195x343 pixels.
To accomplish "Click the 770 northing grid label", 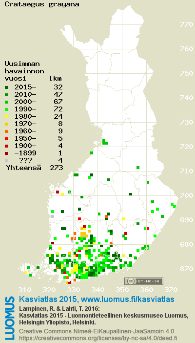I will coord(187,24).
